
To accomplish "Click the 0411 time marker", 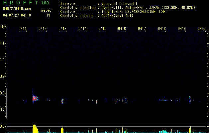I will click(22, 29).
